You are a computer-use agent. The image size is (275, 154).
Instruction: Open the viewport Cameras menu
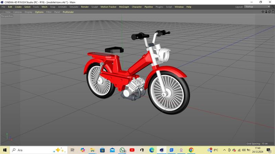(18, 12)
